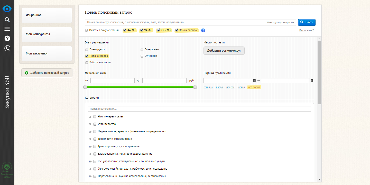The height and width of the screenshot is (185, 370).
Task: Open the hamburger menu icon
Action: 7,29
